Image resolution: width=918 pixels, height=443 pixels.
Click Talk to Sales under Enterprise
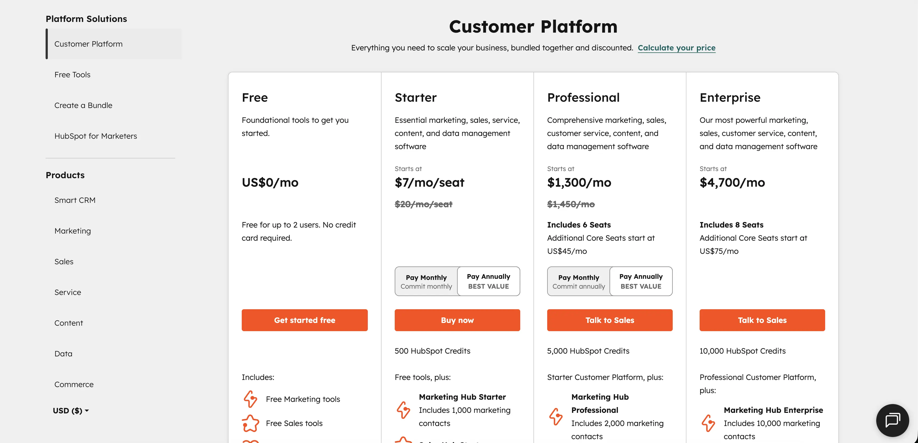pyautogui.click(x=762, y=320)
